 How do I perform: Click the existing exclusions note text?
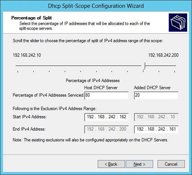coord(91,140)
